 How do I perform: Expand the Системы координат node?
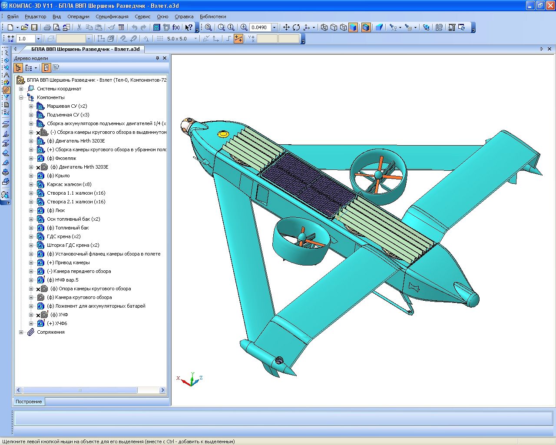(x=21, y=89)
